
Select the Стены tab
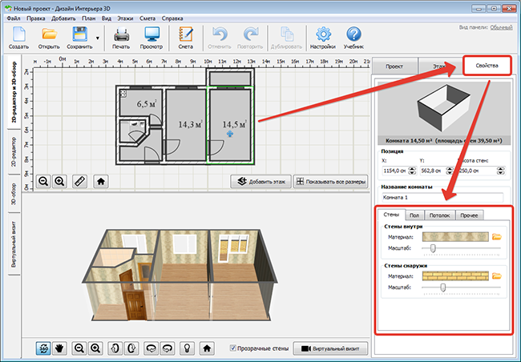391,215
